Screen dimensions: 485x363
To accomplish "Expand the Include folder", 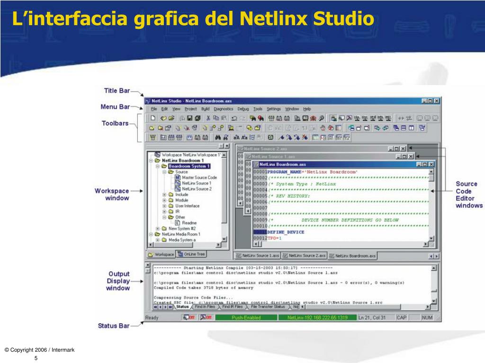I will coord(164,194).
